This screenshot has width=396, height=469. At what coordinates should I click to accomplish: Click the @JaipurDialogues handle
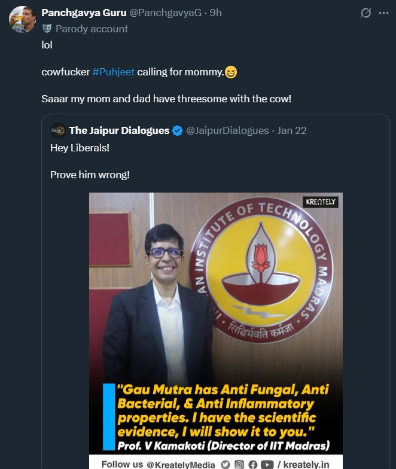pyautogui.click(x=228, y=130)
